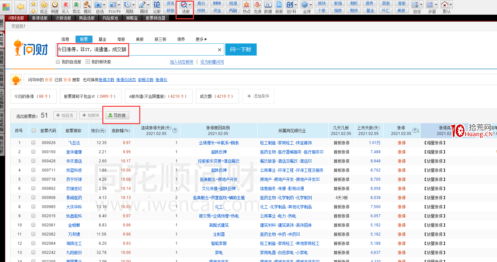This screenshot has height=262, width=497.
Task: Expand the 自选 dropdown arrow
Action: [104, 5]
